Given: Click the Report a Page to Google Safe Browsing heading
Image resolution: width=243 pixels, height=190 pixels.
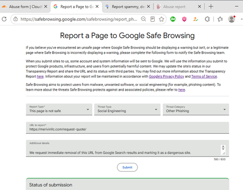Looking at the screenshot, I should click(127, 35).
